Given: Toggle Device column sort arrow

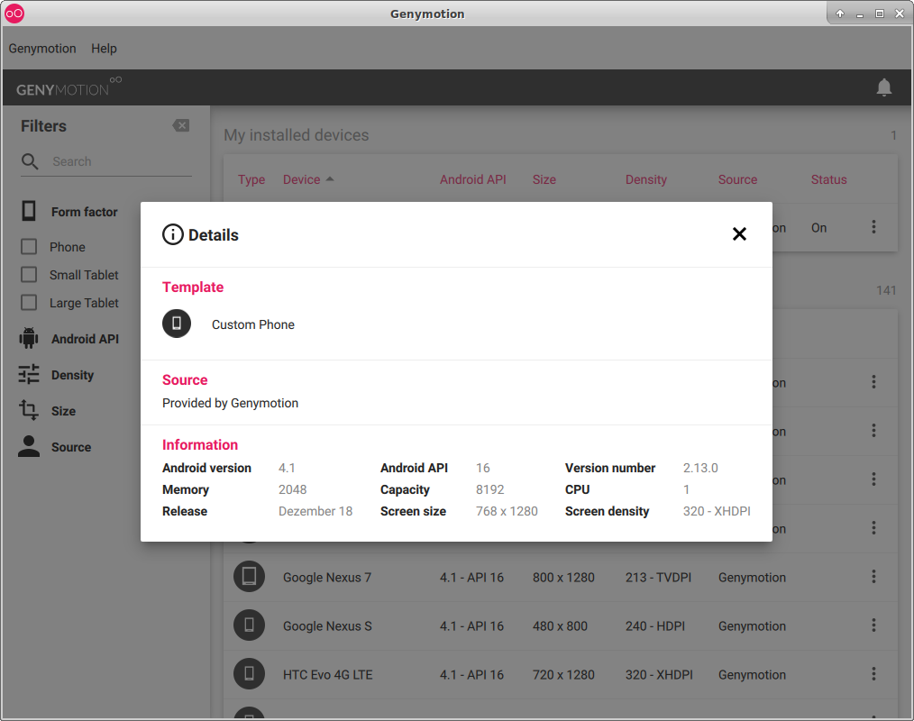Looking at the screenshot, I should click(x=330, y=179).
